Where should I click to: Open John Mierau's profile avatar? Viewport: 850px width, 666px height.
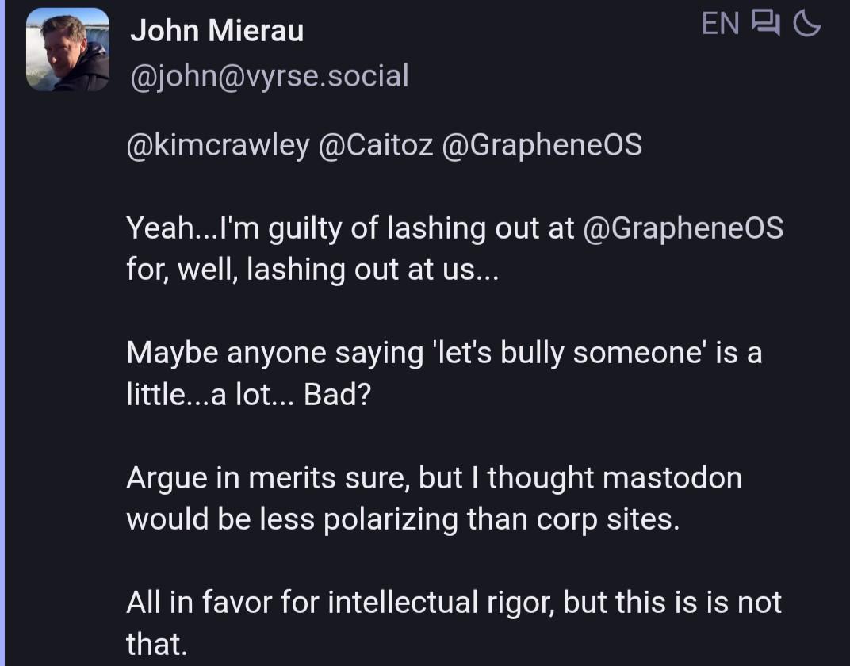[67, 49]
